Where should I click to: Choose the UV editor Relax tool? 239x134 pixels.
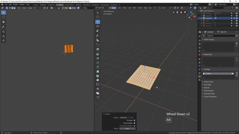[x=3, y=36]
